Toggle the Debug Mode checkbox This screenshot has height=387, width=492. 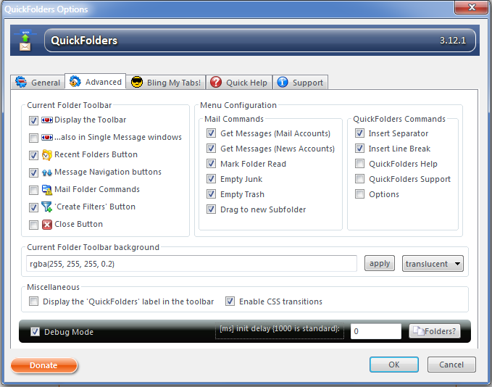pyautogui.click(x=35, y=332)
